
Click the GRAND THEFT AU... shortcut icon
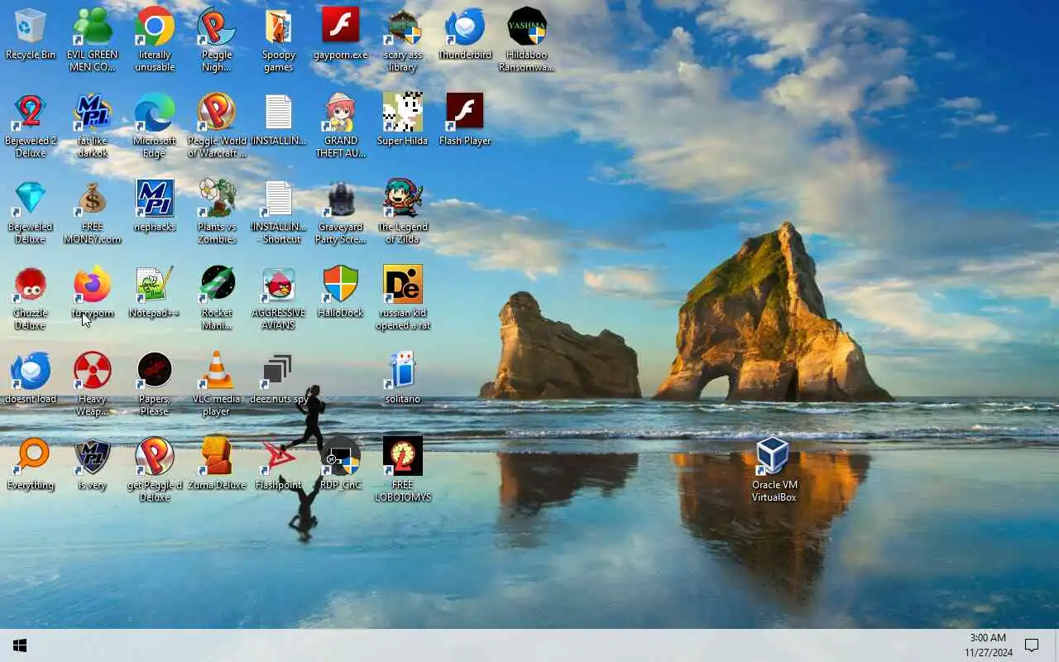click(341, 113)
